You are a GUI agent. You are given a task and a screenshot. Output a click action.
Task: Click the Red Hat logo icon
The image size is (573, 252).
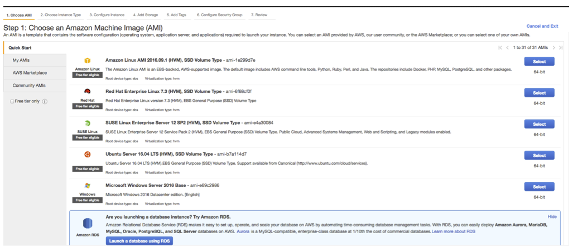point(88,92)
